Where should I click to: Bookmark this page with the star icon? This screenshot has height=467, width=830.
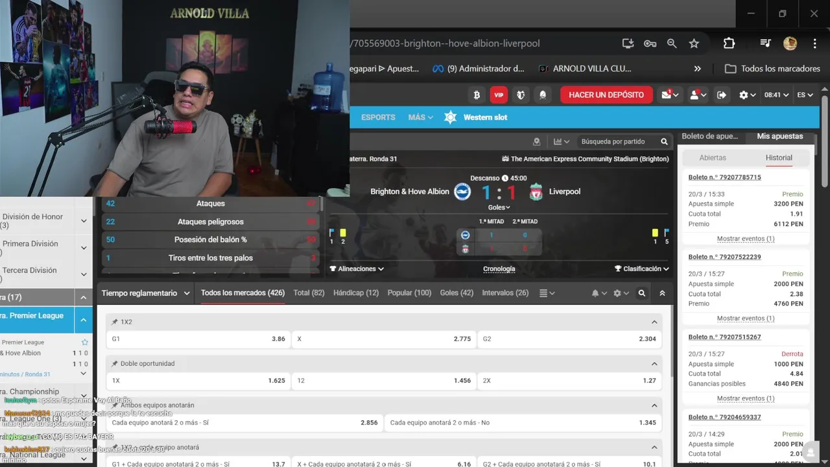click(x=694, y=43)
